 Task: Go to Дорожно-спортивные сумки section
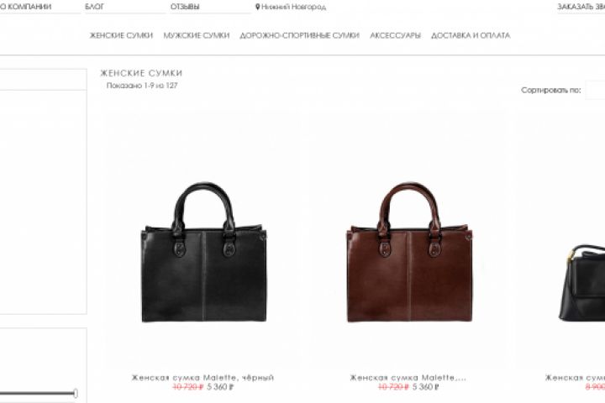click(x=299, y=35)
